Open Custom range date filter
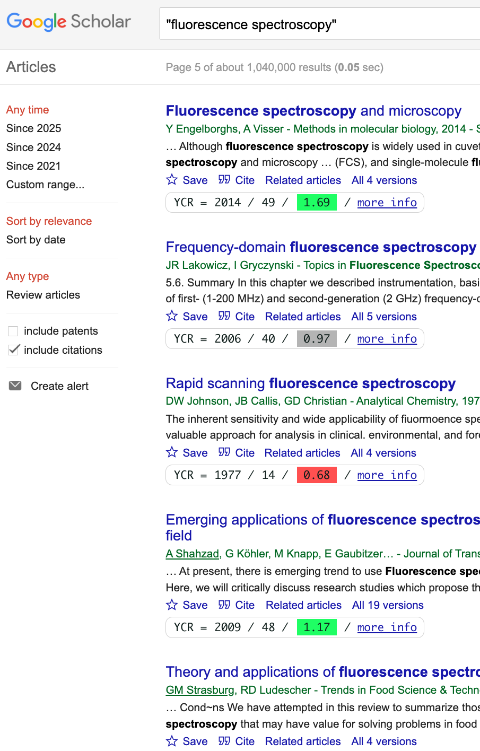 pyautogui.click(x=45, y=185)
